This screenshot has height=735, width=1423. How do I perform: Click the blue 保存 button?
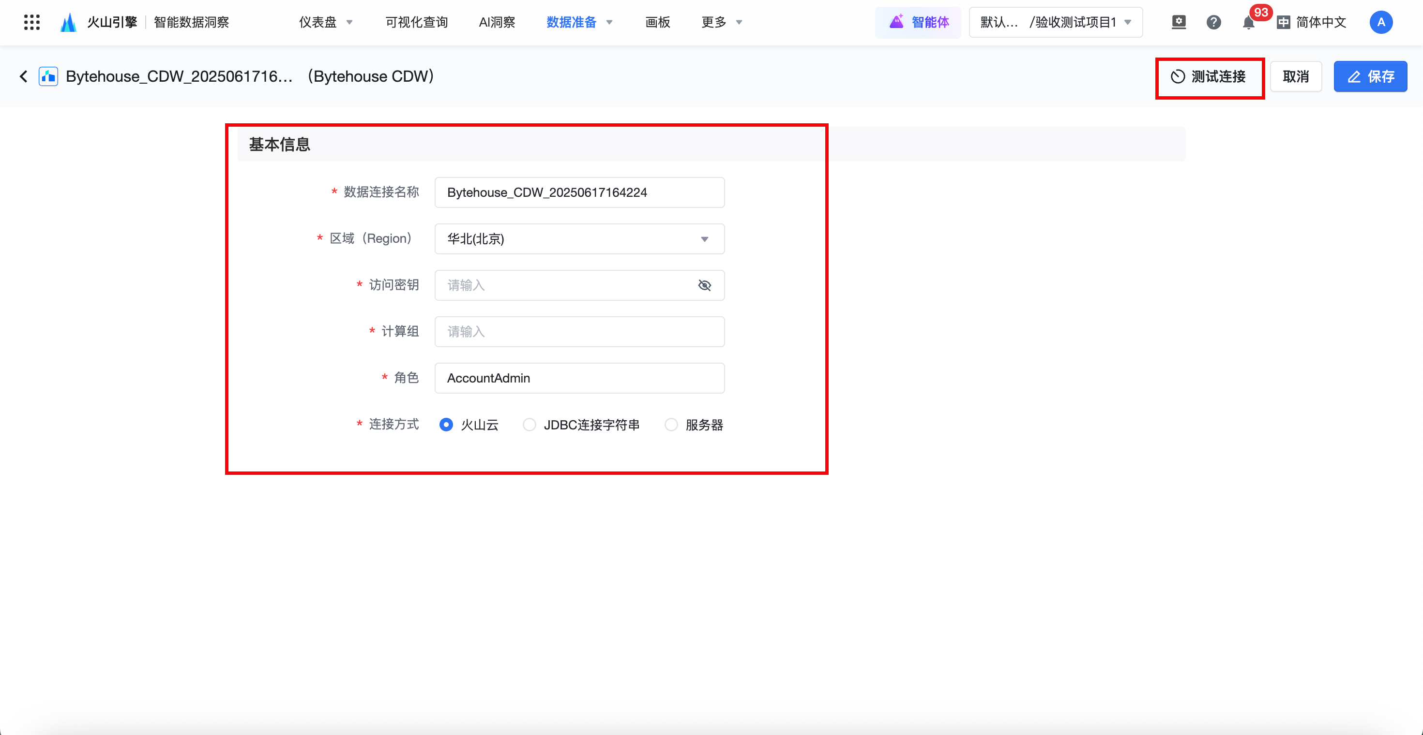[1370, 77]
